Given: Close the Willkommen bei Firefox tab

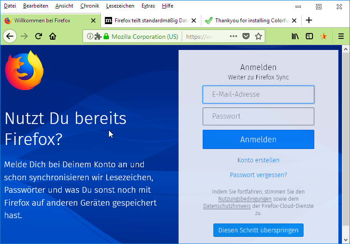Looking at the screenshot, I should pos(93,20).
